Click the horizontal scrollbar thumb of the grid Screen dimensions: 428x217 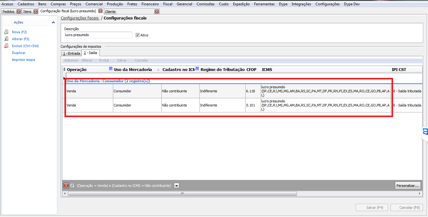(x=182, y=194)
